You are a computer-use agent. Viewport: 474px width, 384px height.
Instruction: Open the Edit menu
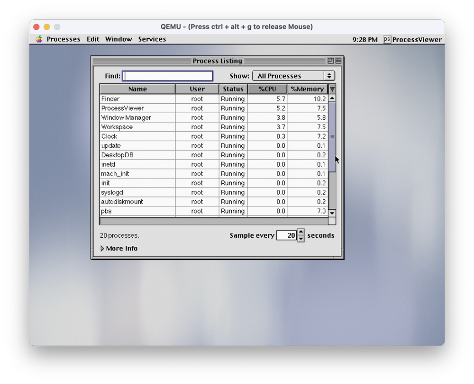[93, 39]
